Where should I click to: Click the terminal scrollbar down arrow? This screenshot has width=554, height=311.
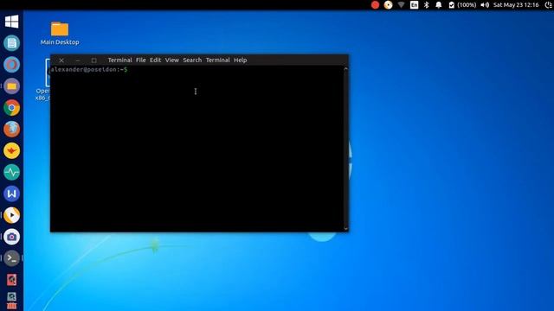click(x=346, y=228)
